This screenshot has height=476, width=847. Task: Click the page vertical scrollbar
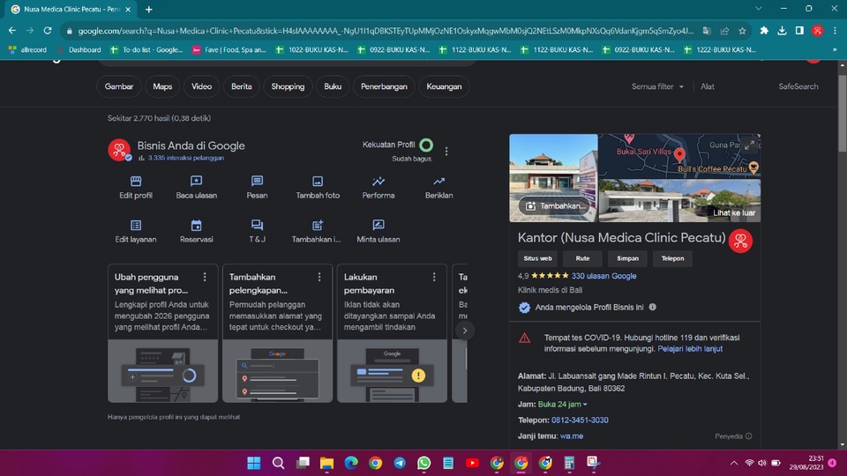pyautogui.click(x=842, y=114)
